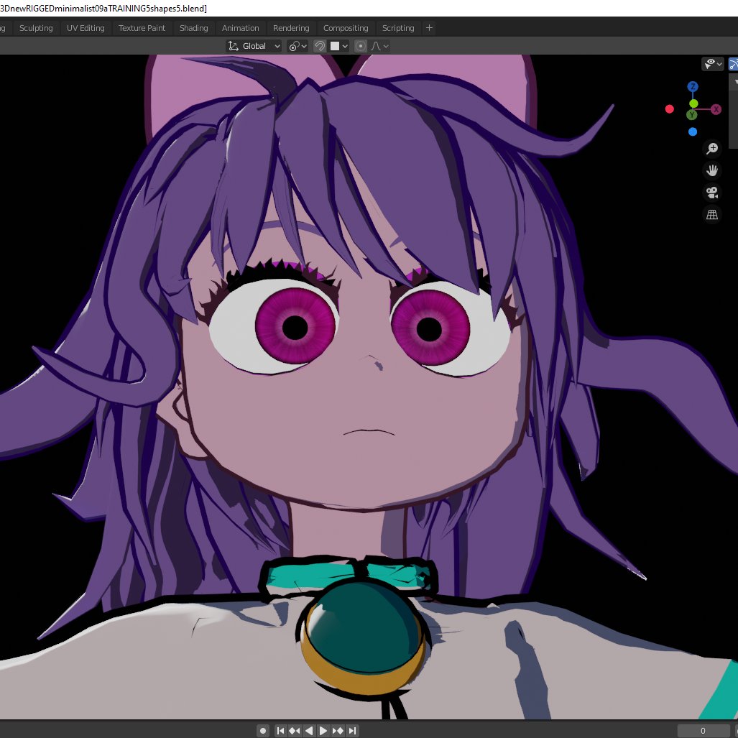Open the viewport selectability and visibility dropdown
738x738 pixels.
point(713,63)
